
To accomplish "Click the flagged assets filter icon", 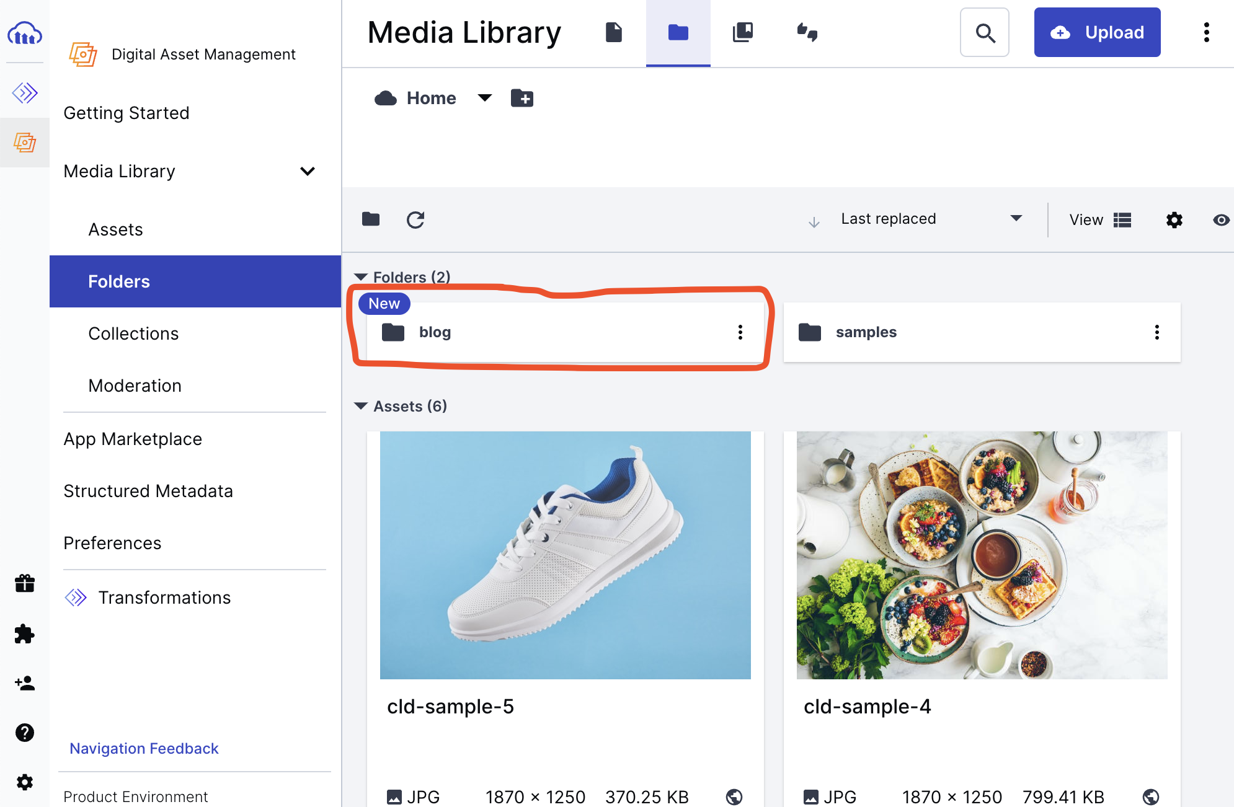I will (807, 32).
